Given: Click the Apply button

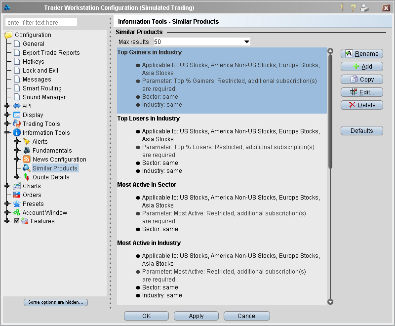Looking at the screenshot, I should pos(196,316).
